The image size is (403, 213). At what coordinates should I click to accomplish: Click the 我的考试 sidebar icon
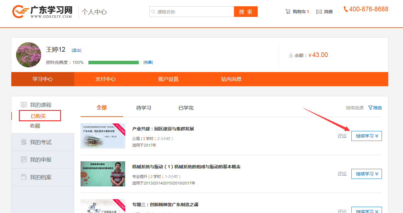tap(24, 142)
